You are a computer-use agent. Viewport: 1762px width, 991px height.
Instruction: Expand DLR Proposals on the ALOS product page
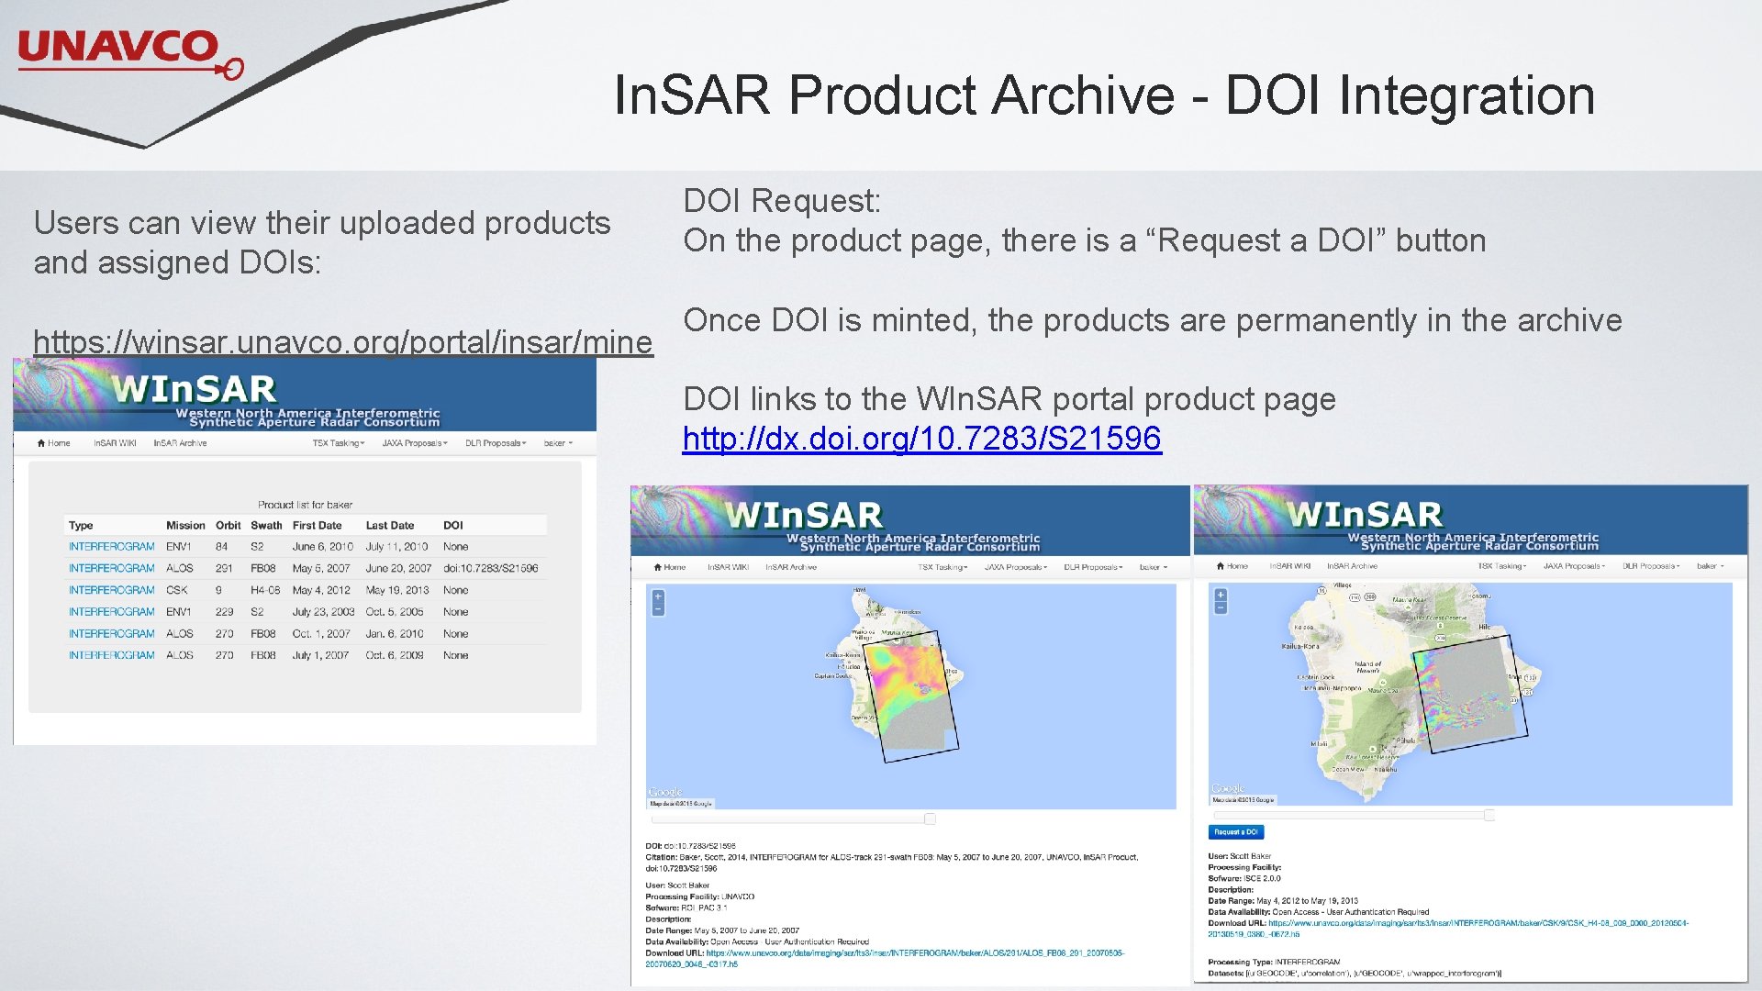tap(1094, 567)
